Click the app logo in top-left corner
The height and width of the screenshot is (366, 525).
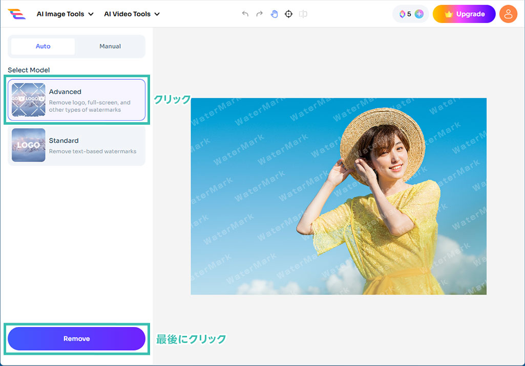(x=17, y=14)
